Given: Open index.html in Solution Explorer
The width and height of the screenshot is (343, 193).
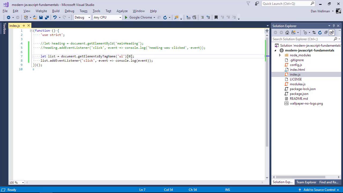Looking at the screenshot, I should point(297,70).
